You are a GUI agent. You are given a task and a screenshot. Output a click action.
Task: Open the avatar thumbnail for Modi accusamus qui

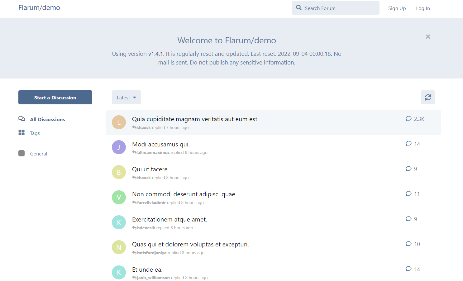(x=119, y=147)
